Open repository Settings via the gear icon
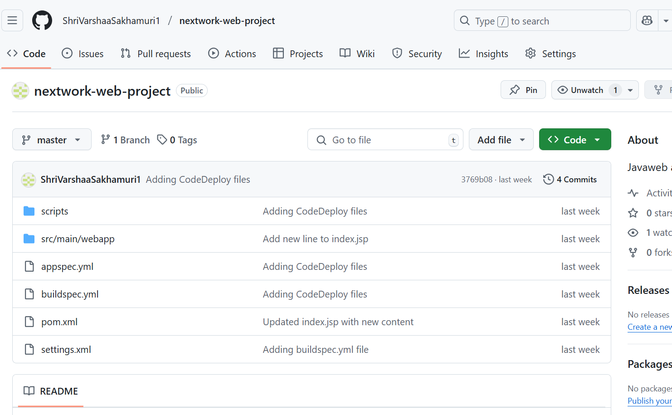 coord(530,54)
